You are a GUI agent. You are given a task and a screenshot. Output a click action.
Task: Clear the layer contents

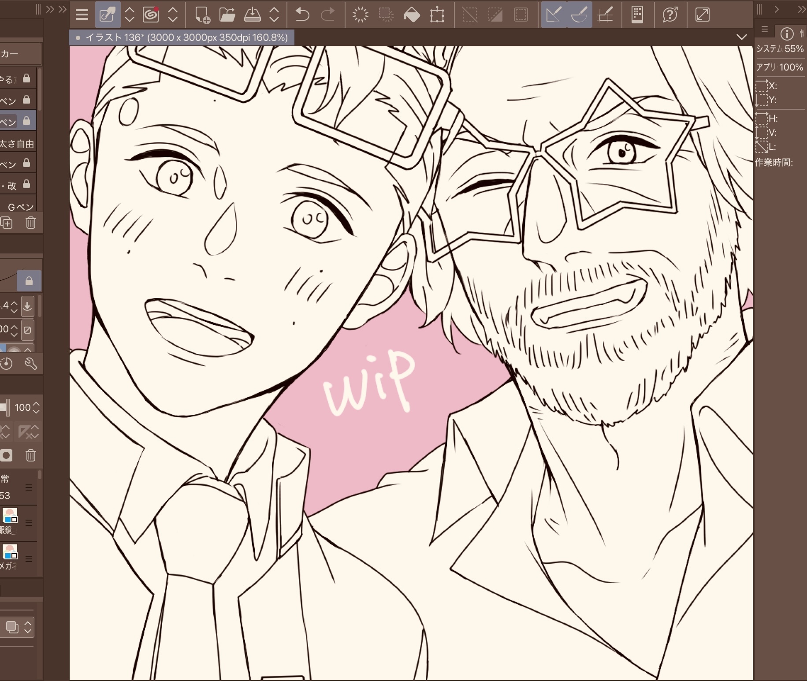360,15
